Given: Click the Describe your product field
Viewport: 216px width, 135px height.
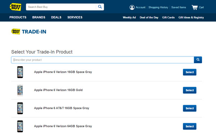Looking at the screenshot, I should click(x=103, y=60).
